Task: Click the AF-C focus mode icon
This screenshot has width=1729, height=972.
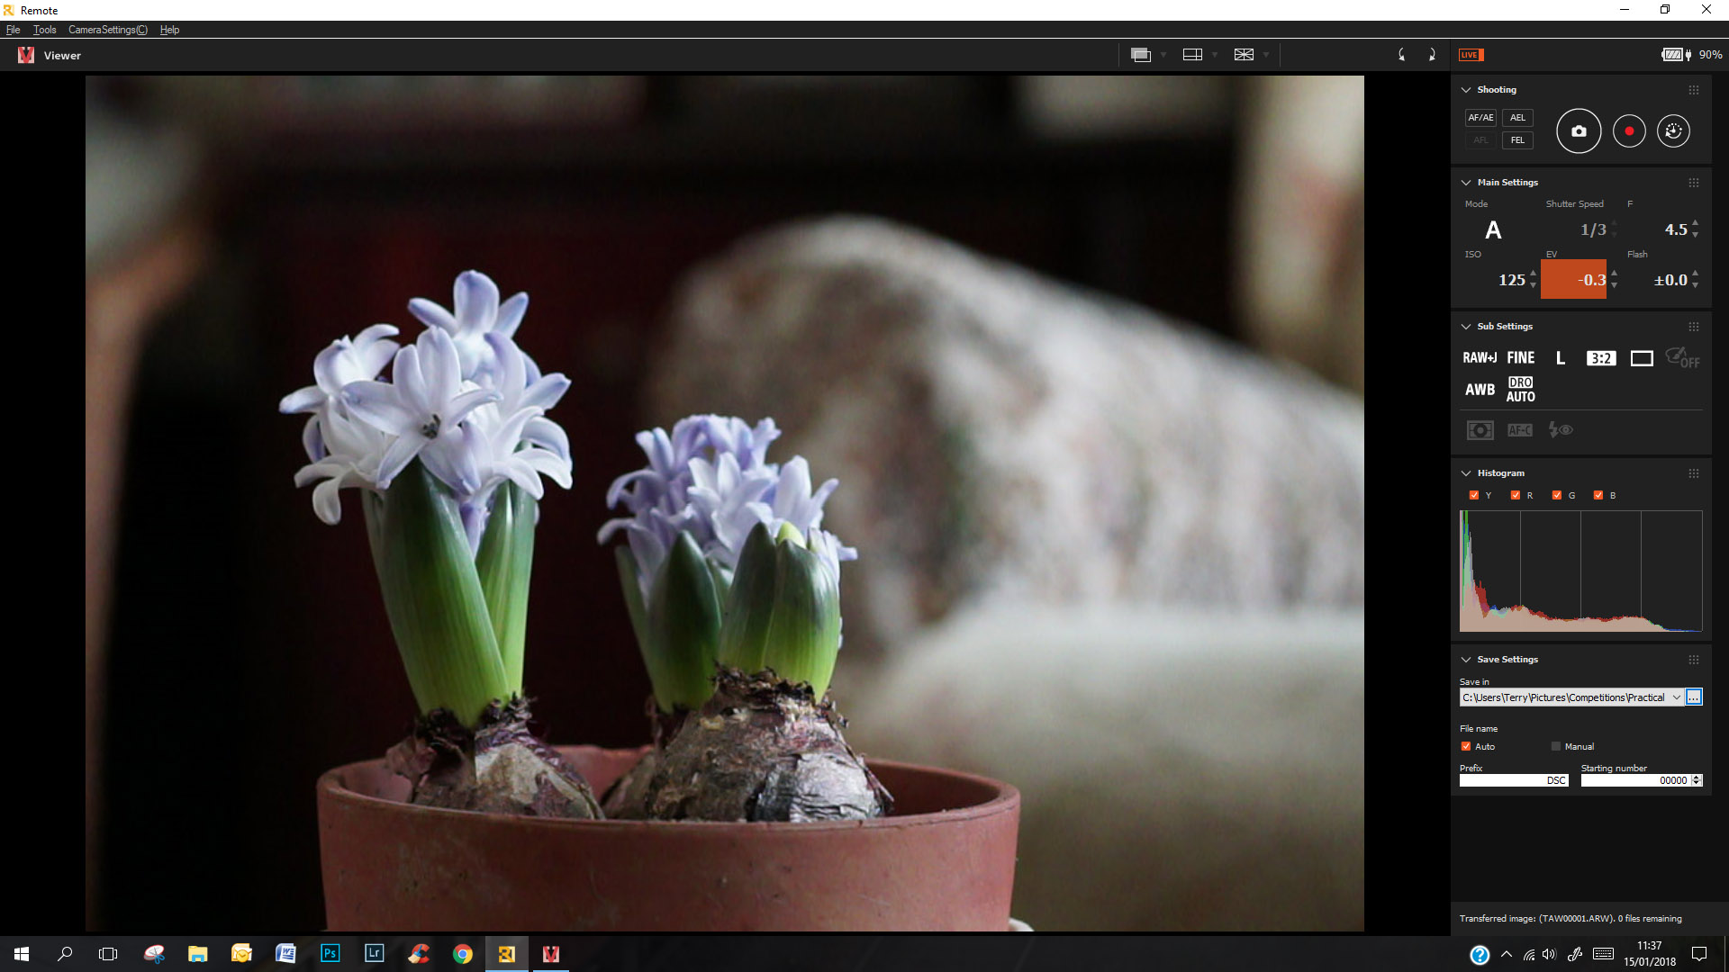Action: (1520, 430)
